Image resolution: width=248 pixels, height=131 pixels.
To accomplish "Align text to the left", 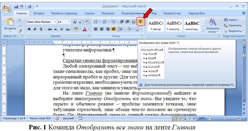I will point(96,29).
